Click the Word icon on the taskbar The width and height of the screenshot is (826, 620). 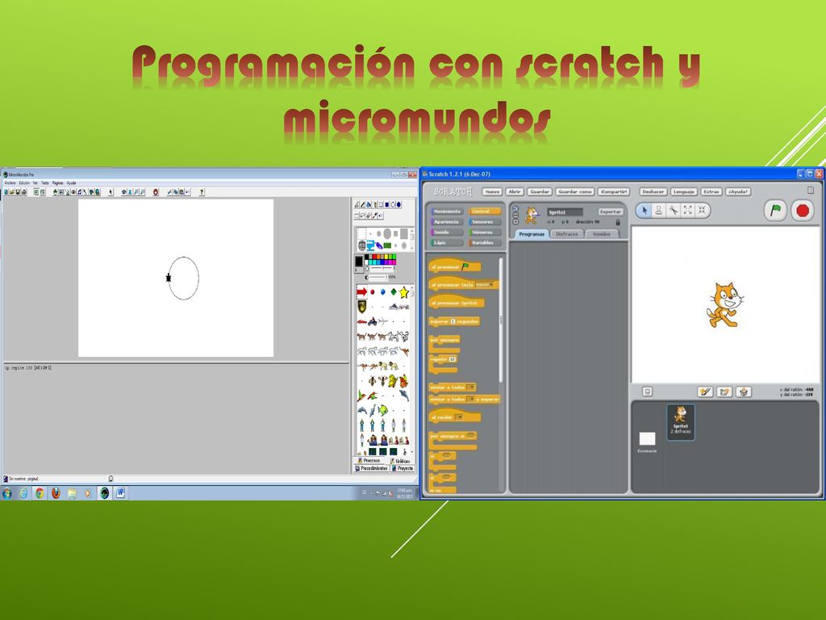[121, 493]
